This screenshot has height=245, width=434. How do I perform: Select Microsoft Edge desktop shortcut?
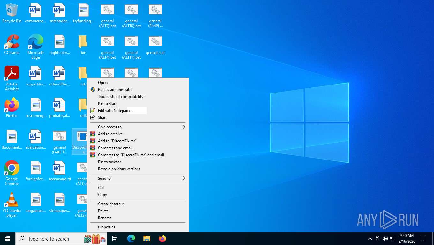tap(36, 47)
